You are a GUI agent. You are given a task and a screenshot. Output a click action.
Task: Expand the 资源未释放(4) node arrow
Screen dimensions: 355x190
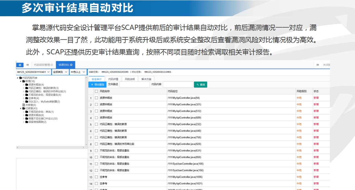[24, 85]
